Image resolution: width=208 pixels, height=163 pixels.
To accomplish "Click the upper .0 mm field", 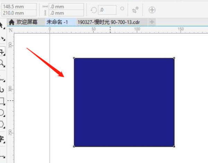I will tap(66, 7).
